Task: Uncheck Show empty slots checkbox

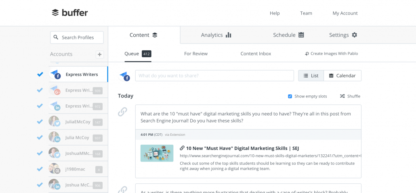Action: pyautogui.click(x=290, y=96)
